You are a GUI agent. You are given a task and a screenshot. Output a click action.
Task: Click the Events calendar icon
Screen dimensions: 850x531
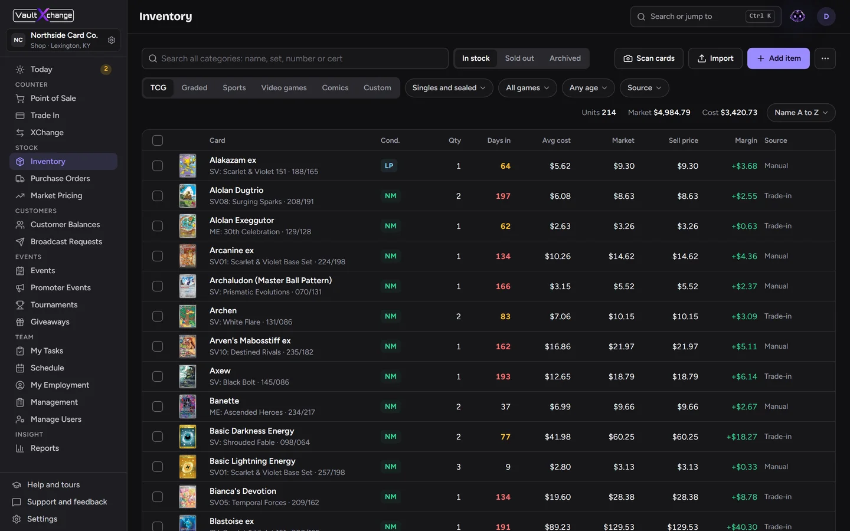pyautogui.click(x=20, y=271)
